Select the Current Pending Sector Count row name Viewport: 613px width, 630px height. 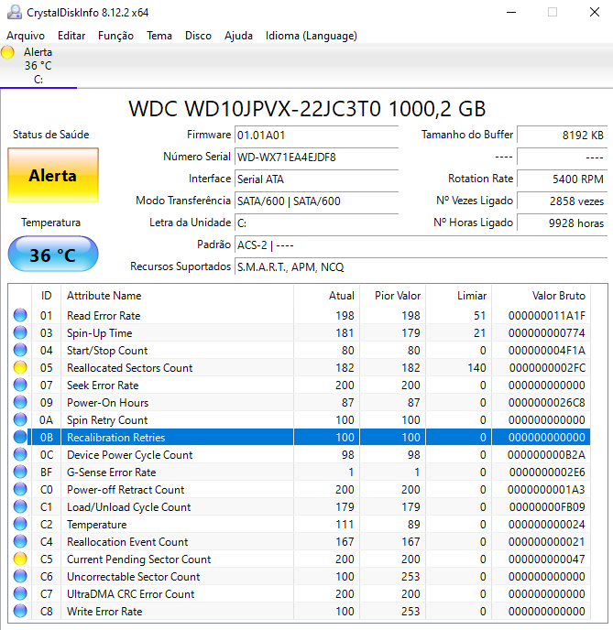pyautogui.click(x=138, y=559)
